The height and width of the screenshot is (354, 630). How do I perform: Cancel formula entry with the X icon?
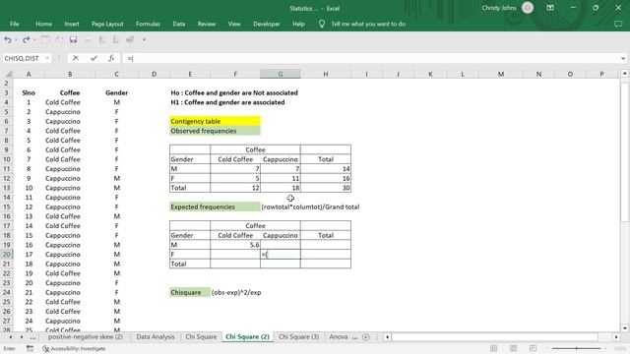tap(76, 58)
